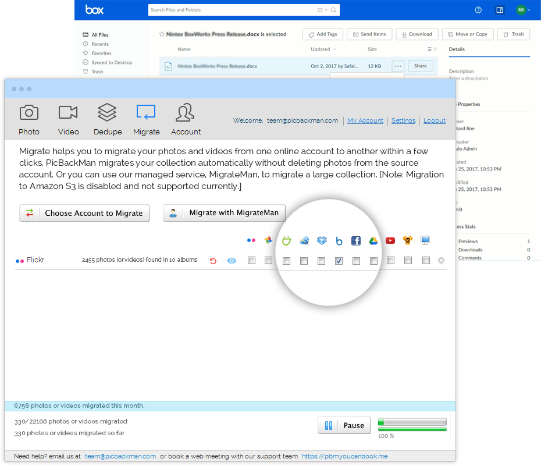Click the person icon on the MigrateMan button

pos(173,213)
